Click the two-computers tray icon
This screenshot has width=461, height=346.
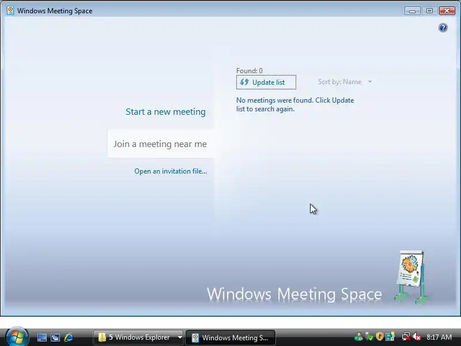coord(390,337)
